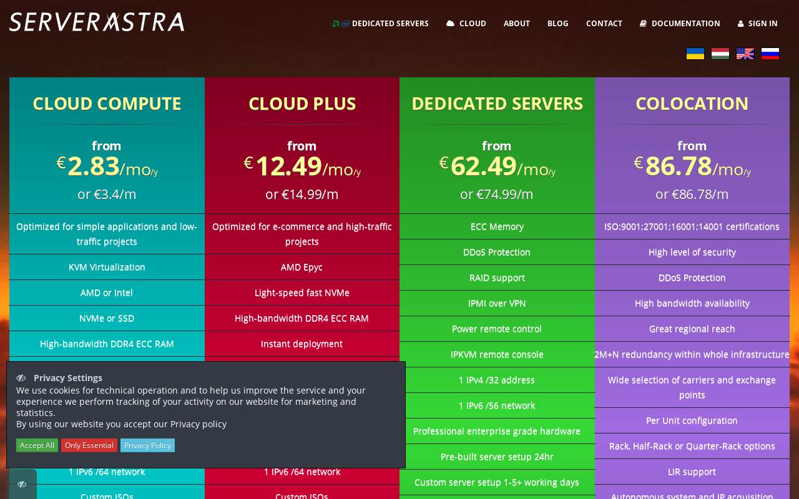Navigate to Contact
The image size is (799, 499).
(604, 23)
